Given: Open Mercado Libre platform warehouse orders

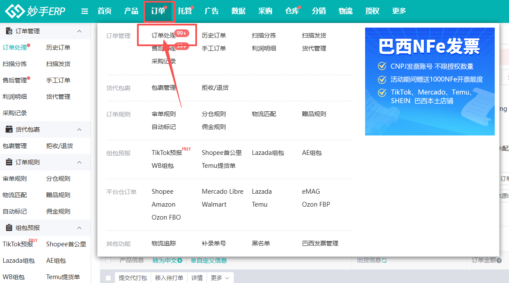Looking at the screenshot, I should coord(223,192).
